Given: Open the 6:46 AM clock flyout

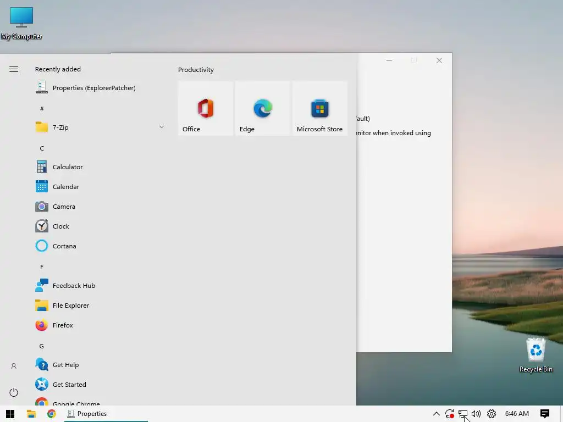Looking at the screenshot, I should tap(517, 414).
